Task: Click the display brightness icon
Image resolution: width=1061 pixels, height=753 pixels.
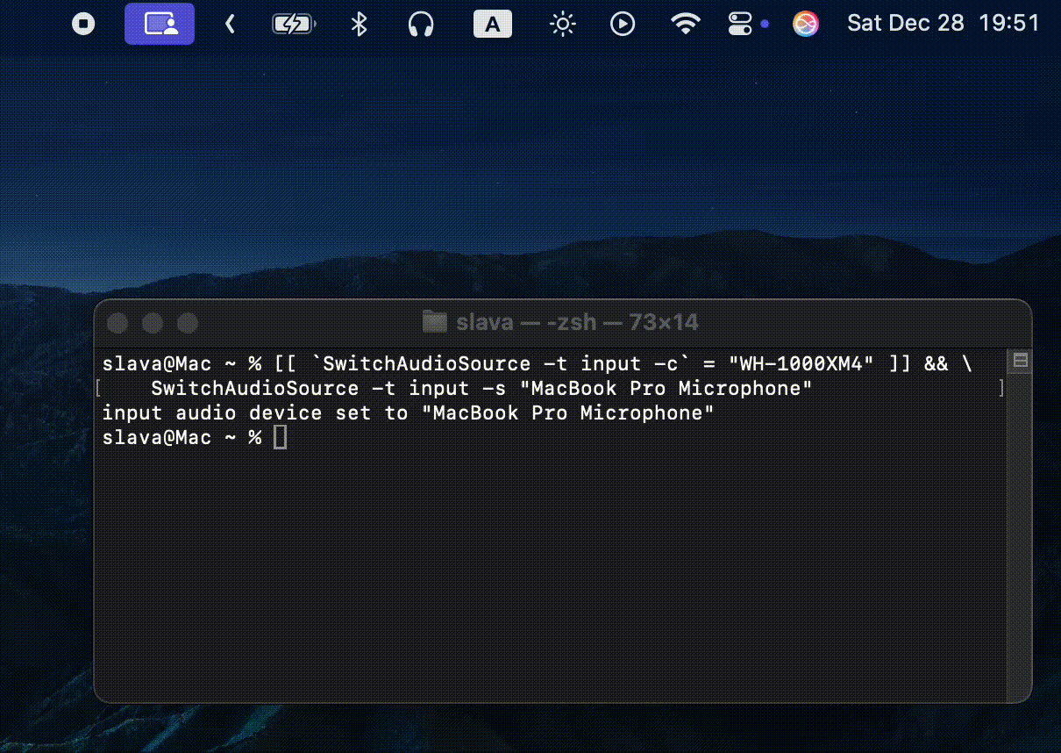Action: [x=562, y=24]
